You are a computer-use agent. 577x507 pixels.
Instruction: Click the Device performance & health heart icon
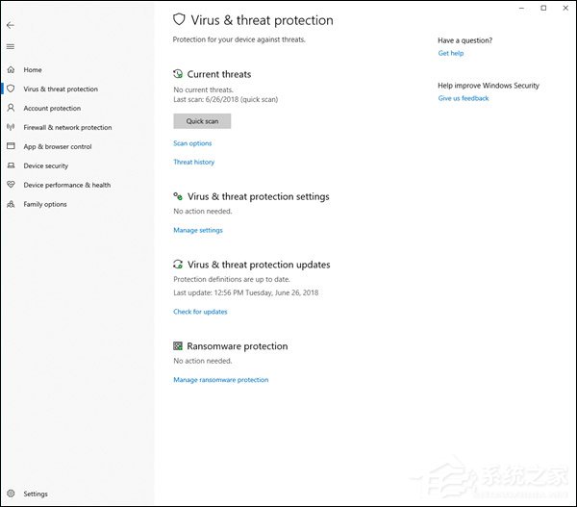pos(11,186)
